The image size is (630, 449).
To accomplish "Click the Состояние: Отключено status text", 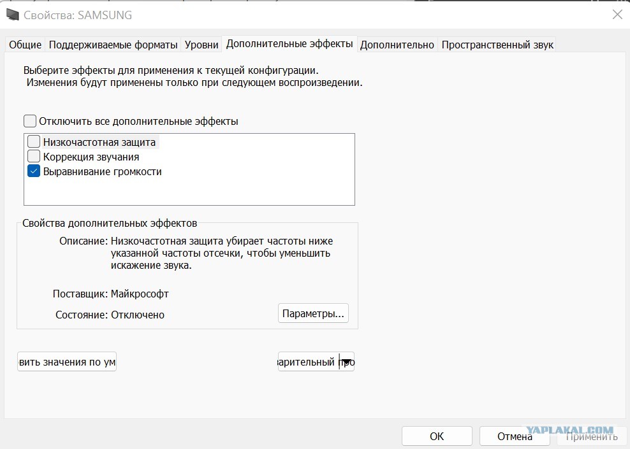I will (110, 315).
